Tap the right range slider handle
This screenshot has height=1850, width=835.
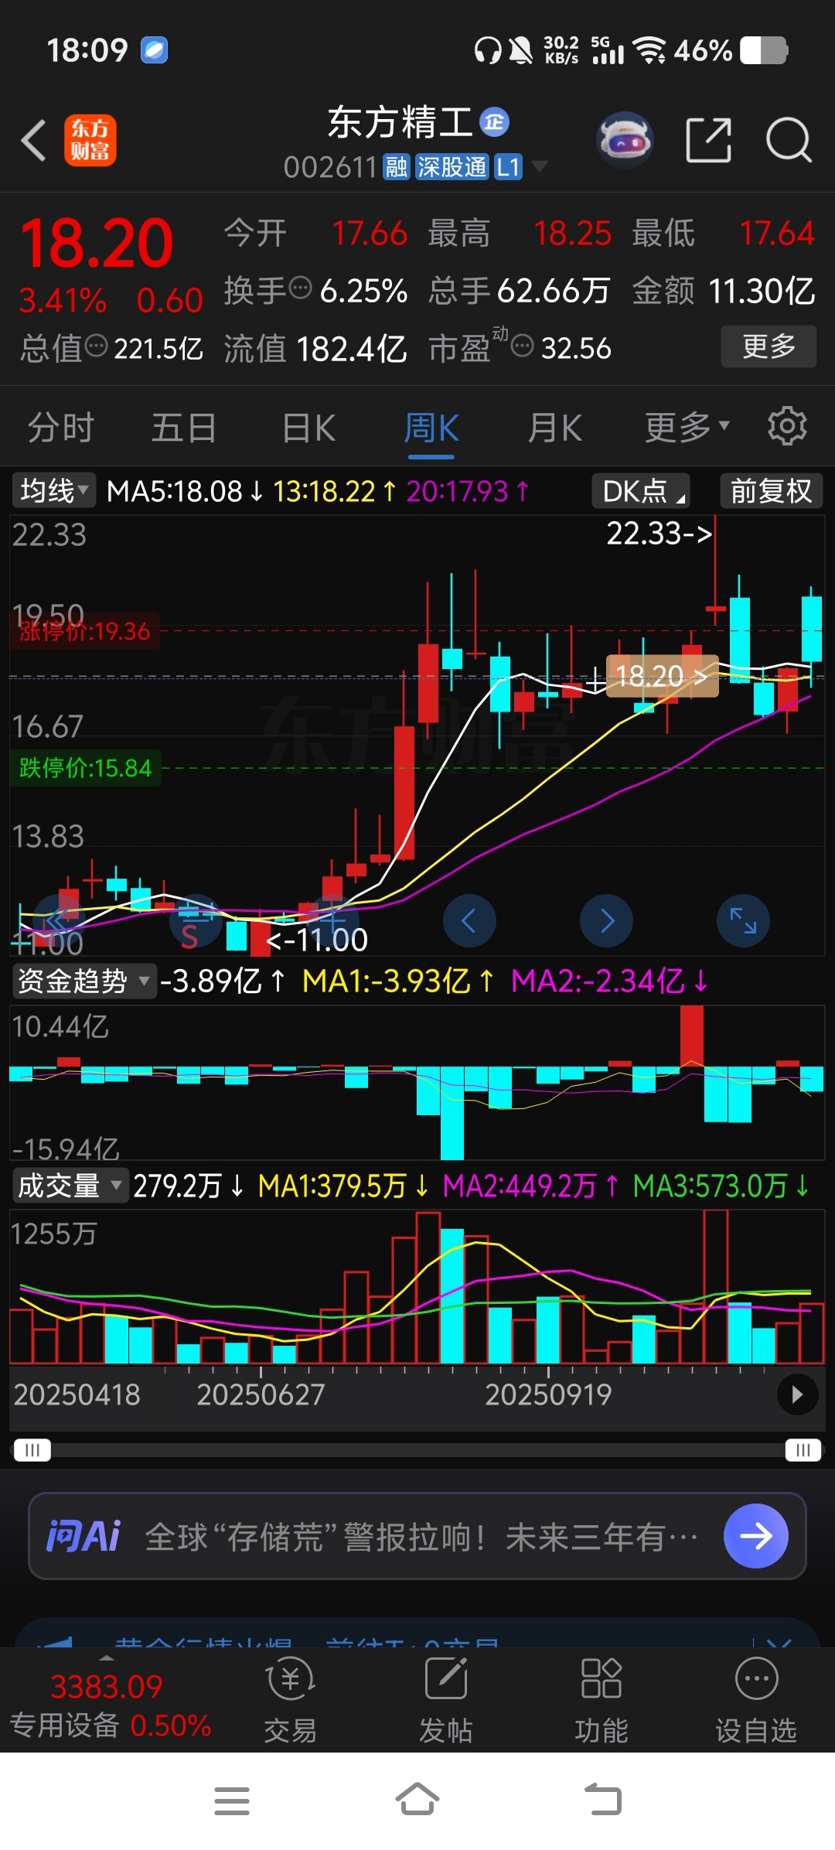tap(803, 1449)
